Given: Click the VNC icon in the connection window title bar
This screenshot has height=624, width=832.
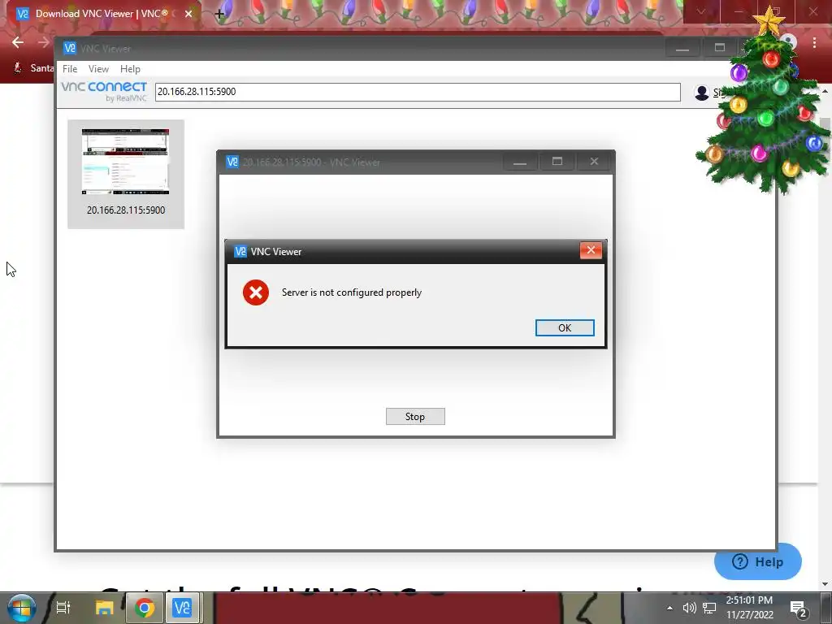Looking at the screenshot, I should [232, 162].
